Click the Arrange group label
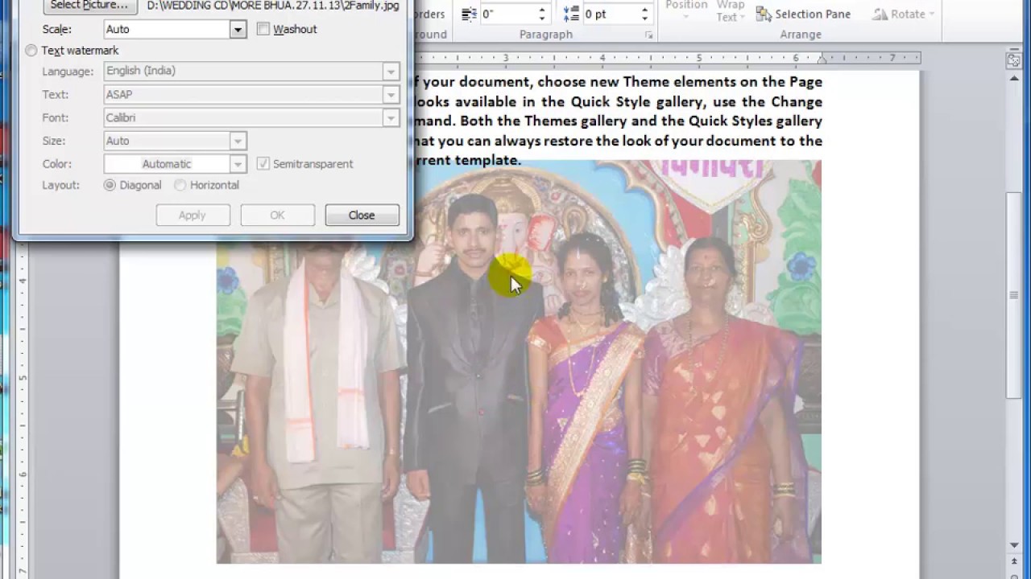Viewport: 1031px width, 579px height. click(x=801, y=35)
